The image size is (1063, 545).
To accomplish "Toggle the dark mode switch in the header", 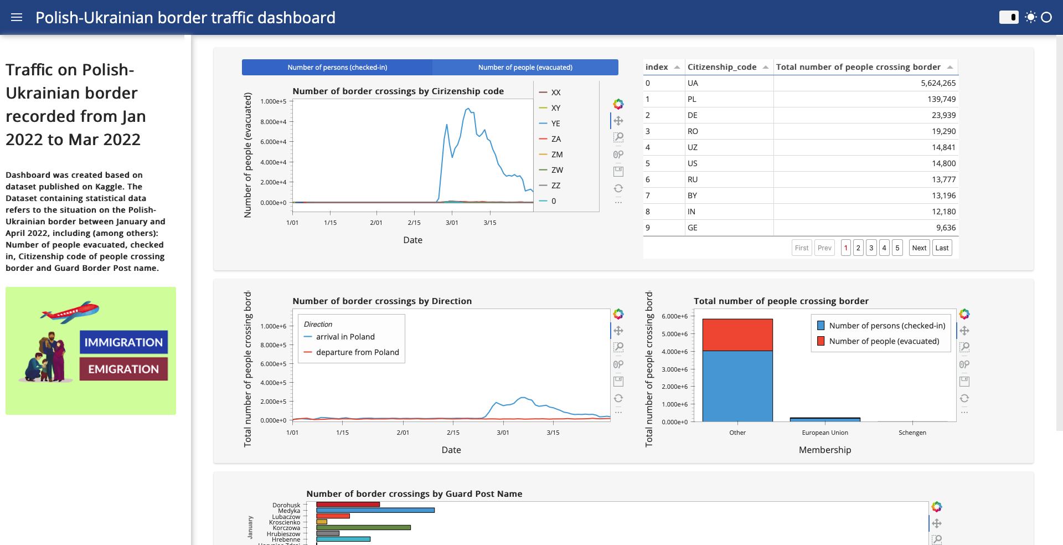I will 1009,17.
